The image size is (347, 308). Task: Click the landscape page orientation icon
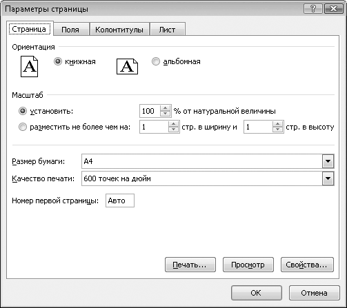(127, 66)
